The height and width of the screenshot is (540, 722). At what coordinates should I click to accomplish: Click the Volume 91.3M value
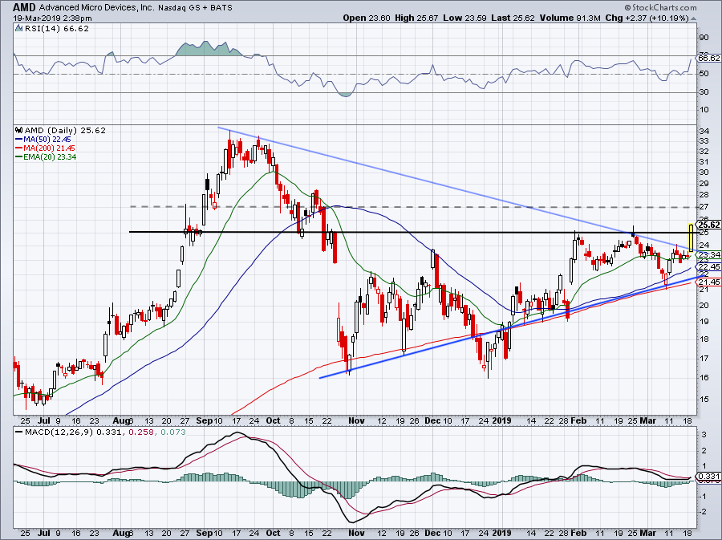pos(570,18)
